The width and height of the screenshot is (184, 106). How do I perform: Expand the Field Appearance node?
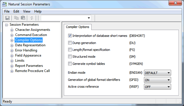click(x=12, y=56)
